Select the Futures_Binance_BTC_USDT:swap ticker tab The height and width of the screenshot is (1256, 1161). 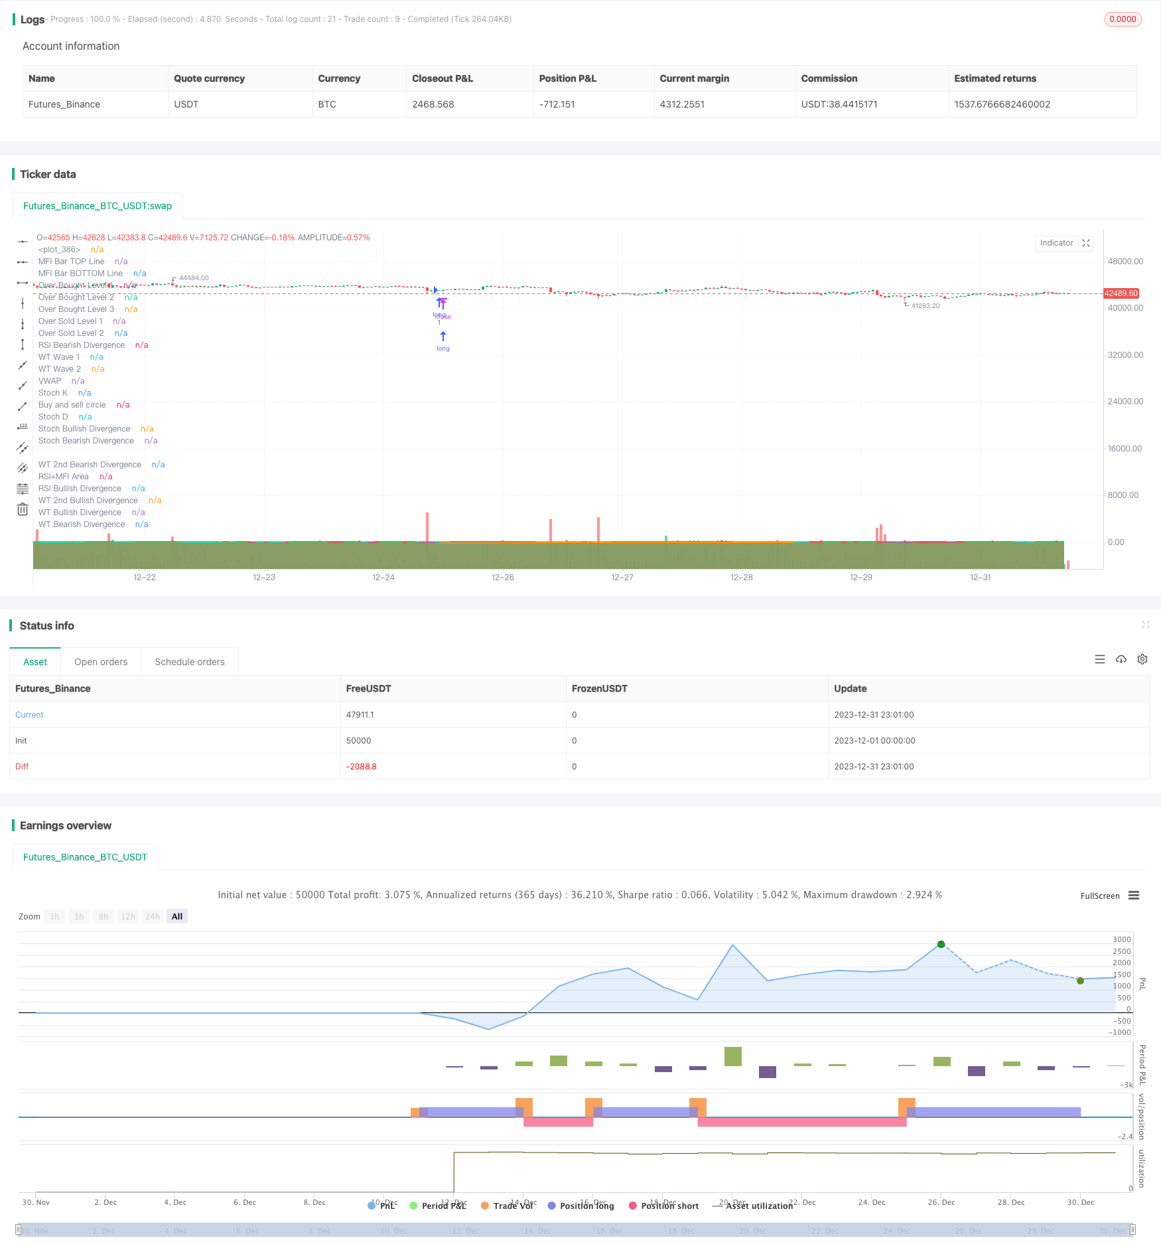(x=98, y=206)
